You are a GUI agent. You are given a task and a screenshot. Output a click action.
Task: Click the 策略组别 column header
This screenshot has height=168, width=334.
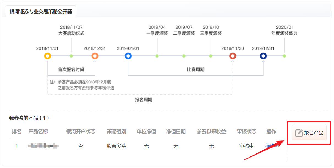(x=117, y=132)
